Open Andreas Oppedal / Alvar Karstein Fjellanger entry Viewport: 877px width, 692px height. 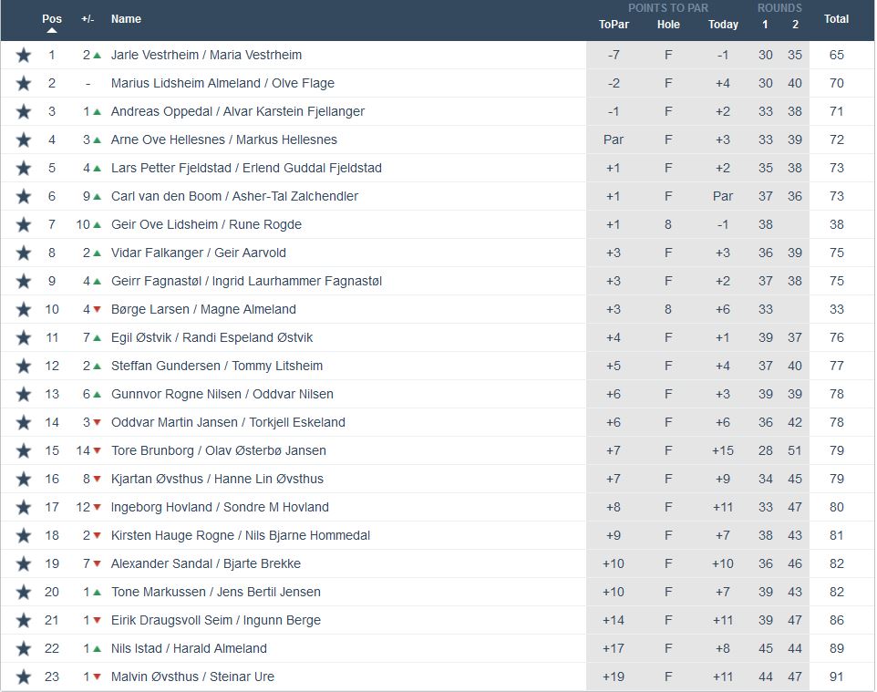[237, 111]
